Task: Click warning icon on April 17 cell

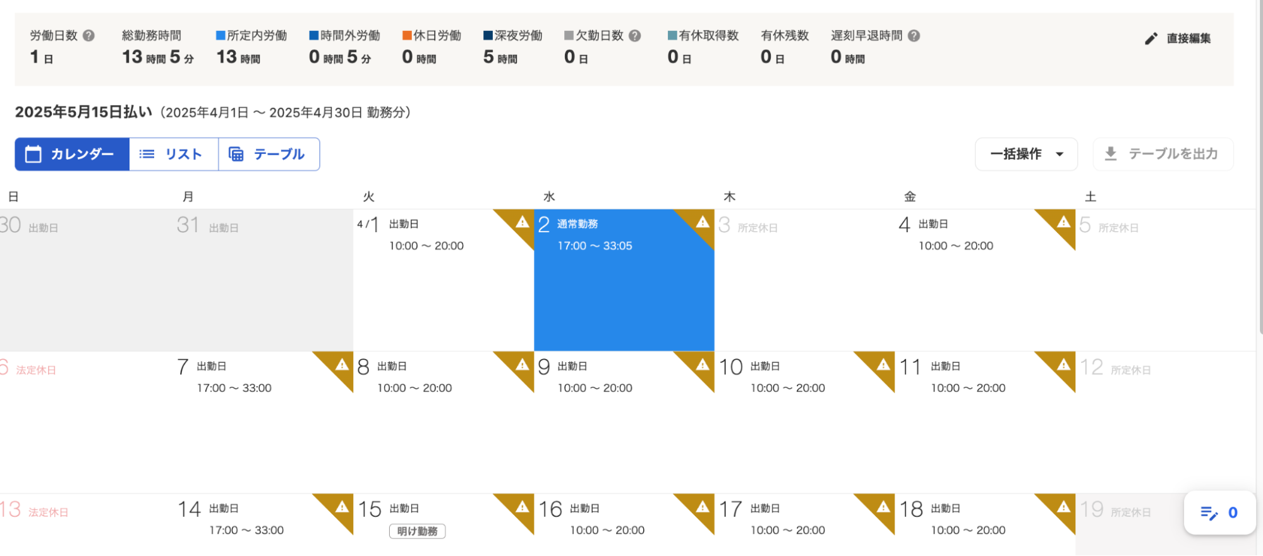Action: 883,506
